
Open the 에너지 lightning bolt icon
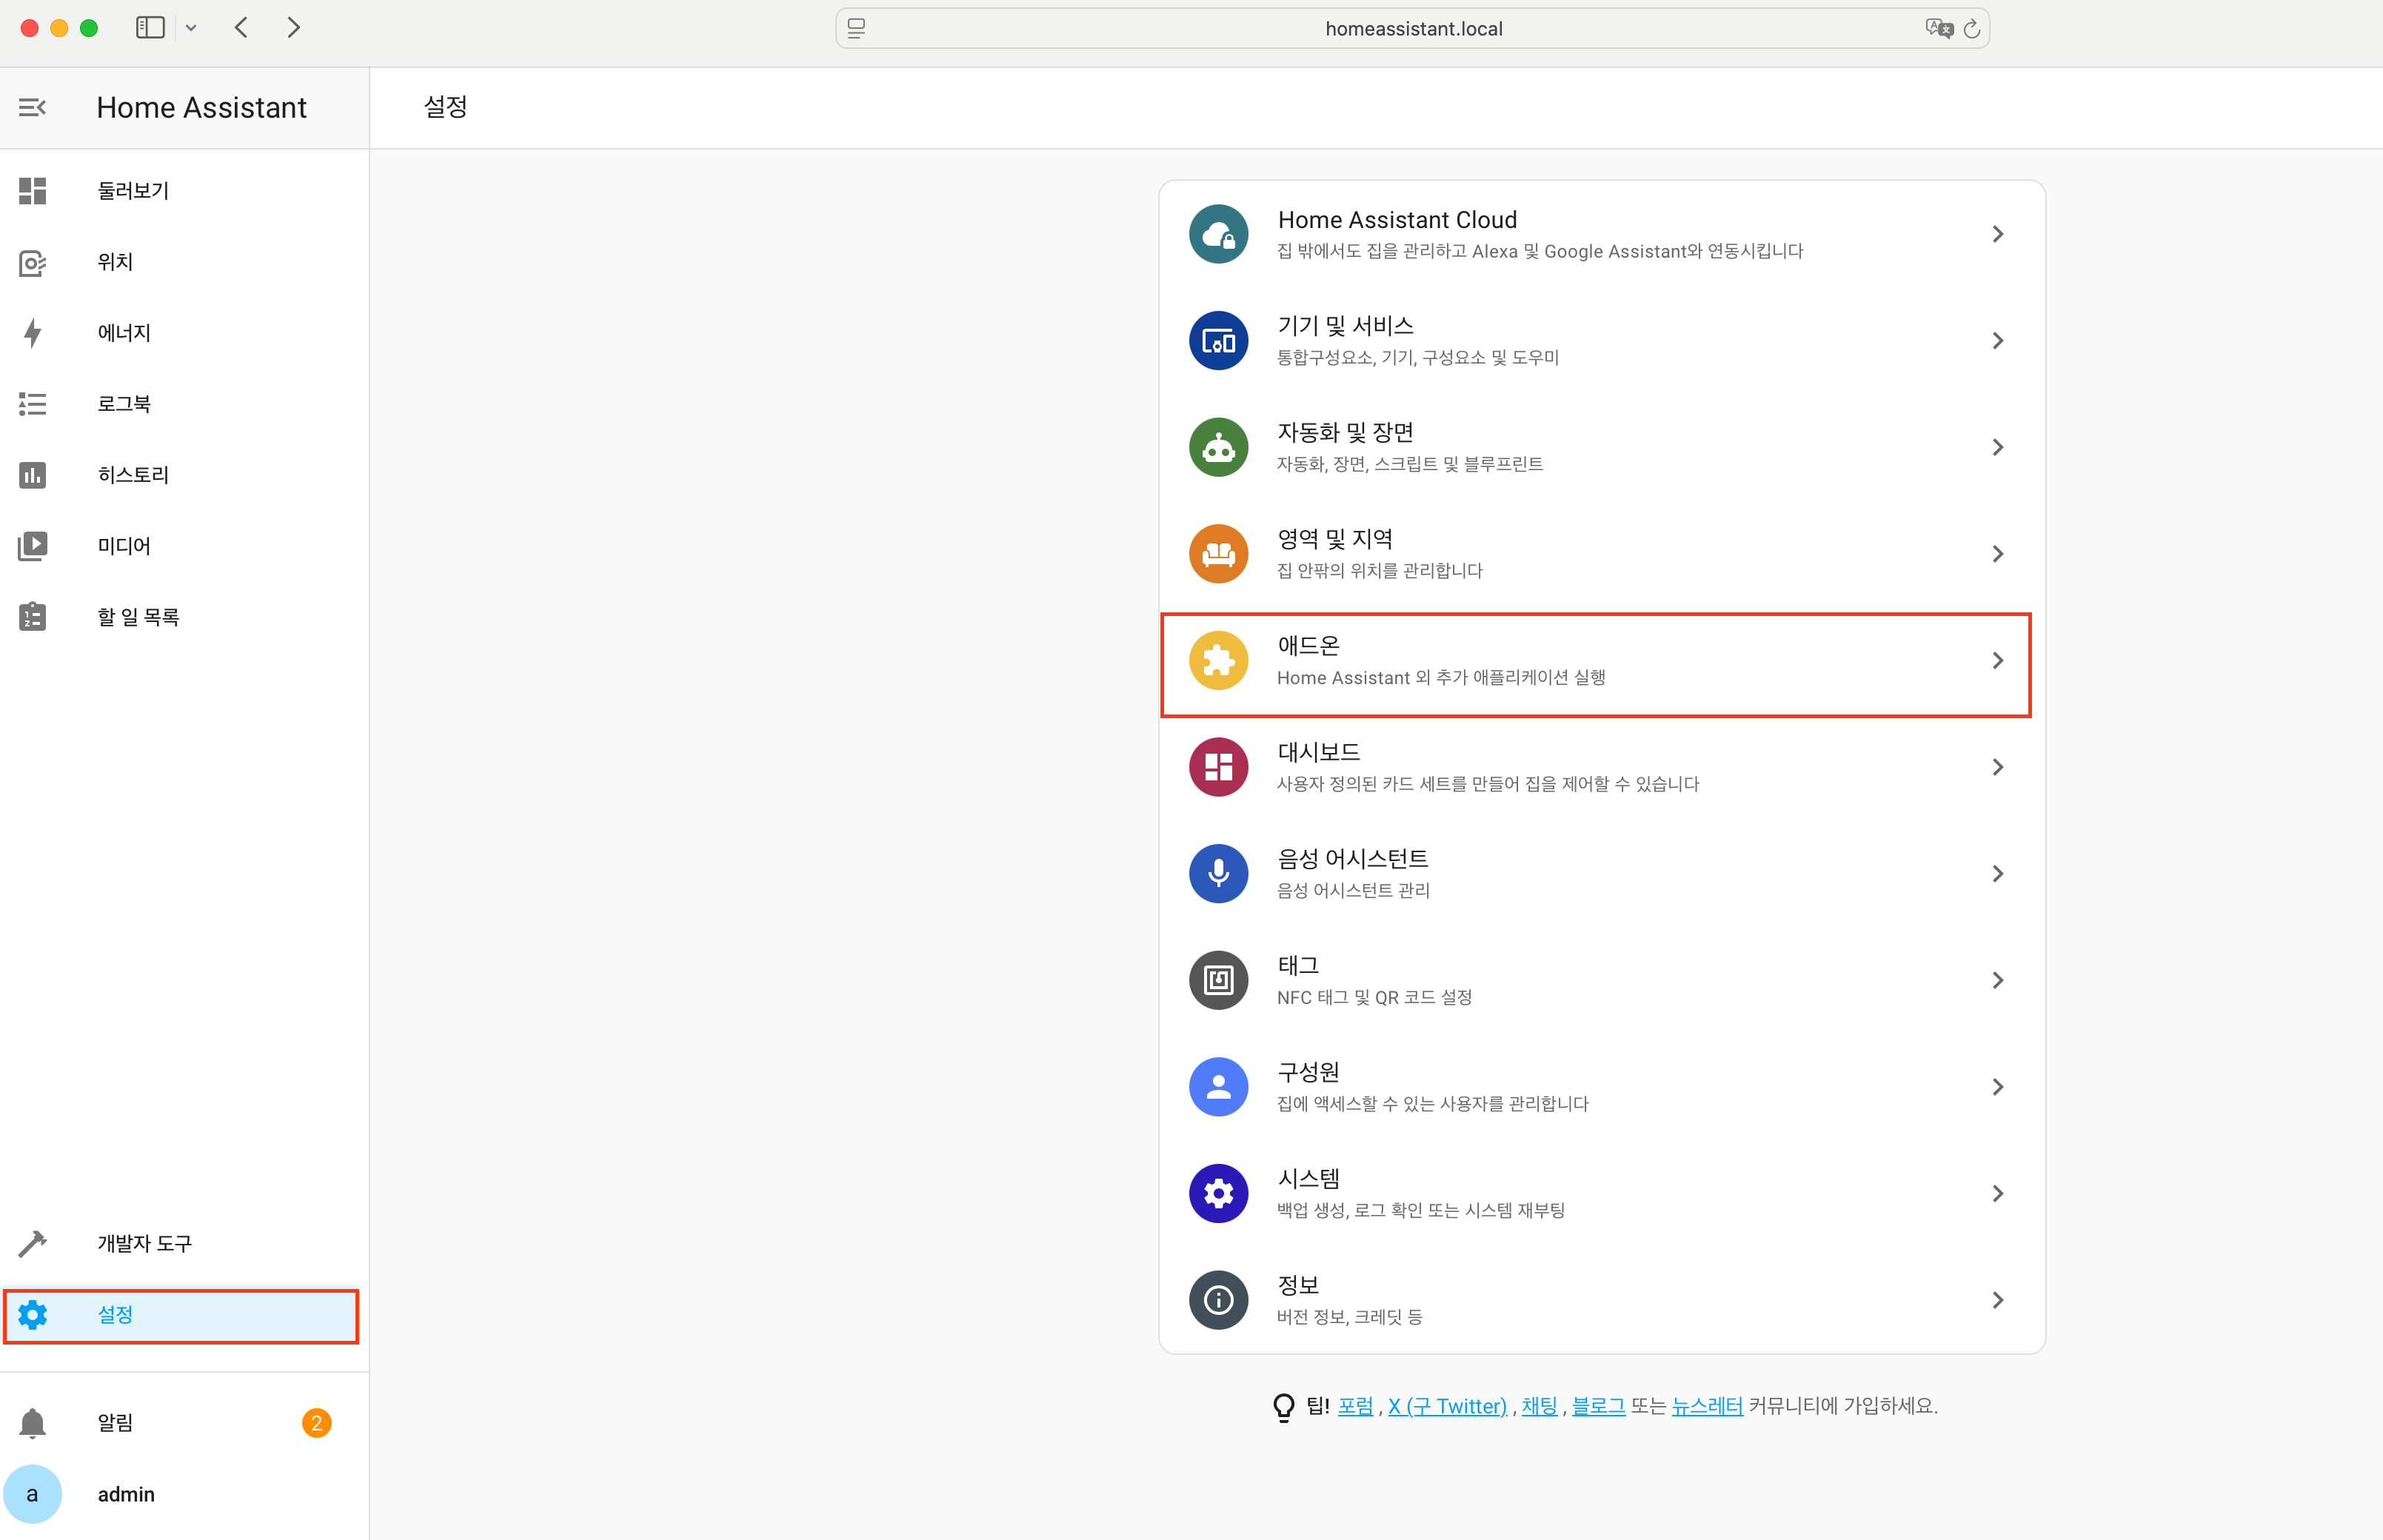pyautogui.click(x=32, y=333)
